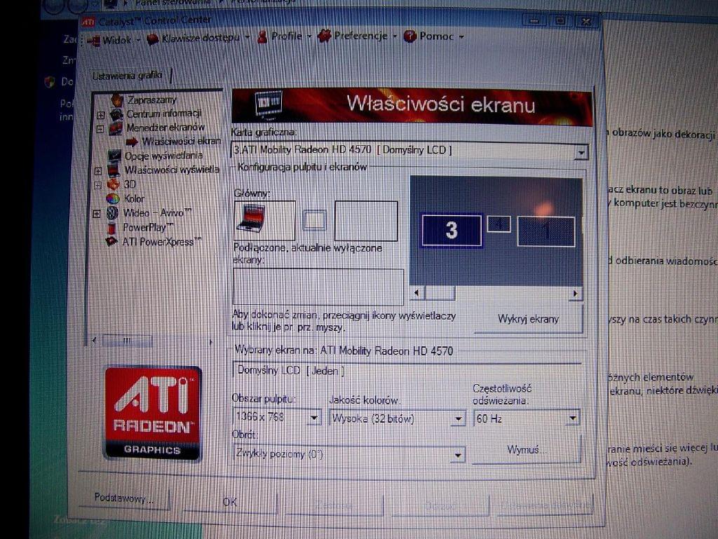This screenshot has height=539, width=718.
Task: Expand the Centrum informacji tree node
Action: coord(100,114)
